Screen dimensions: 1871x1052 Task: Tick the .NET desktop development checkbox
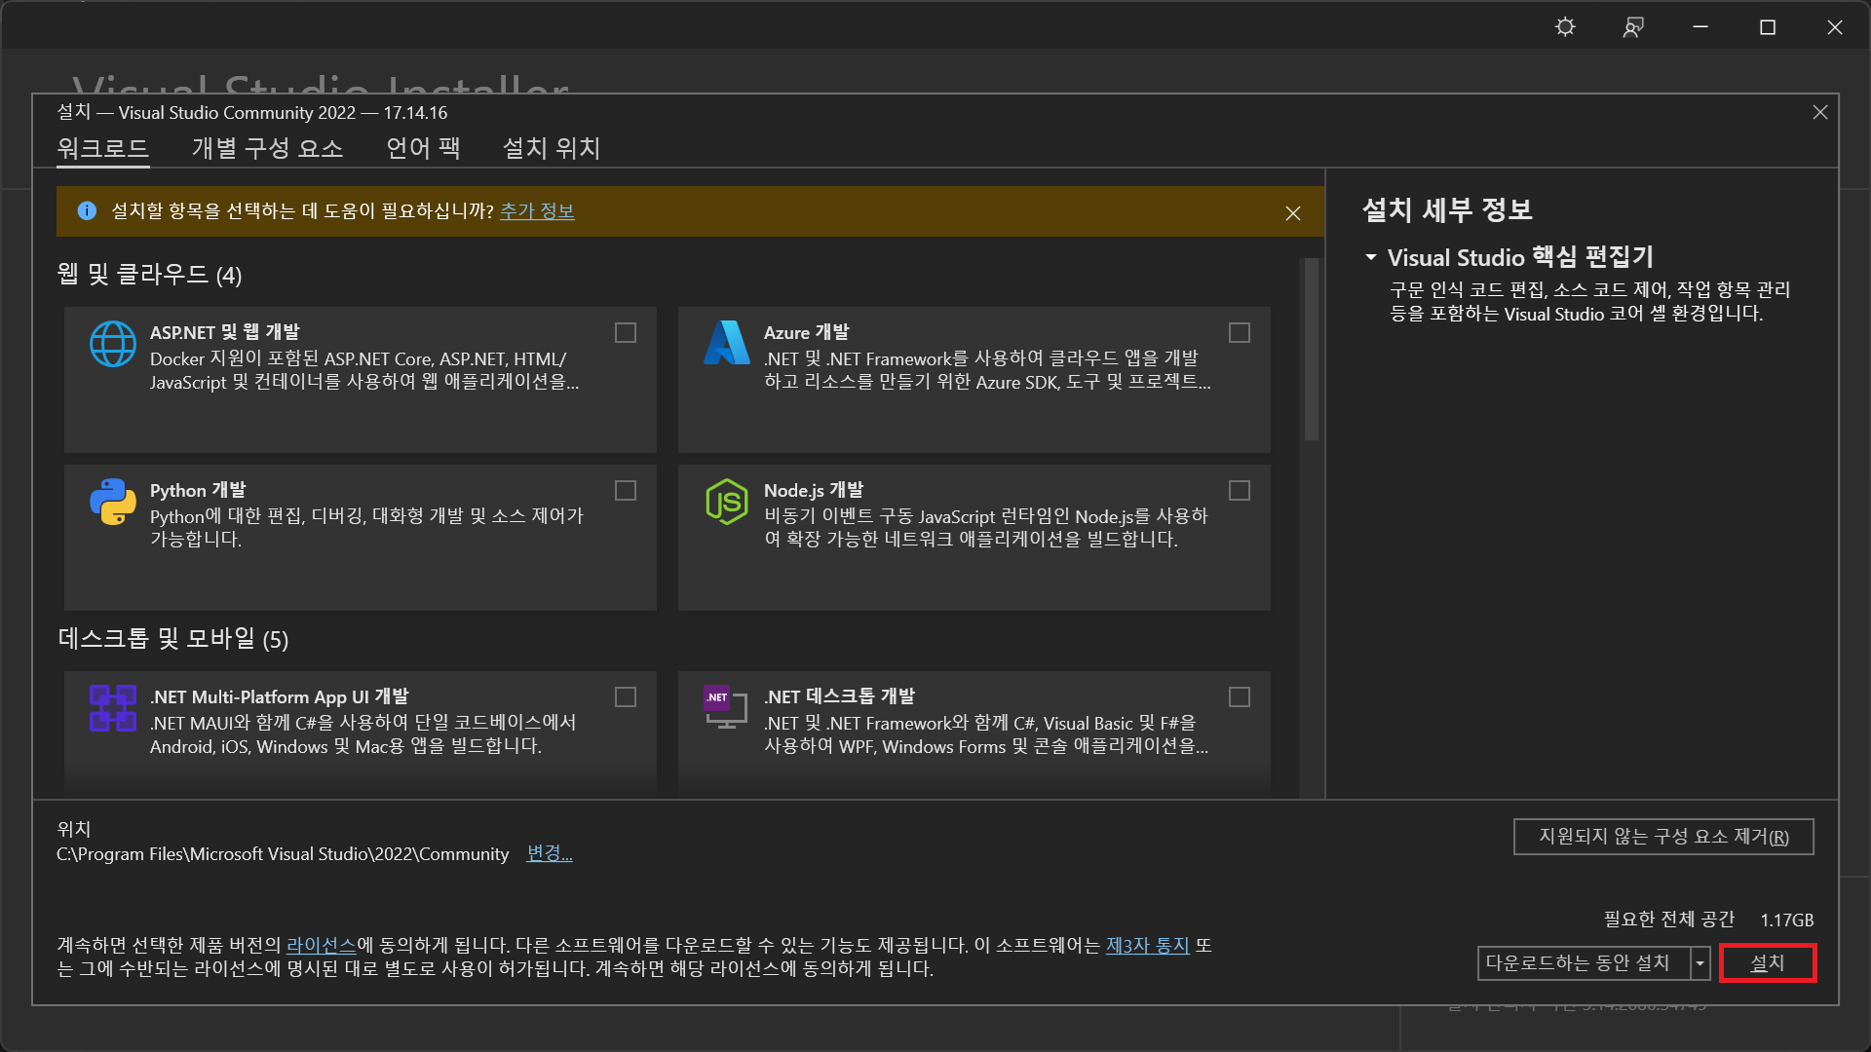coord(1240,697)
